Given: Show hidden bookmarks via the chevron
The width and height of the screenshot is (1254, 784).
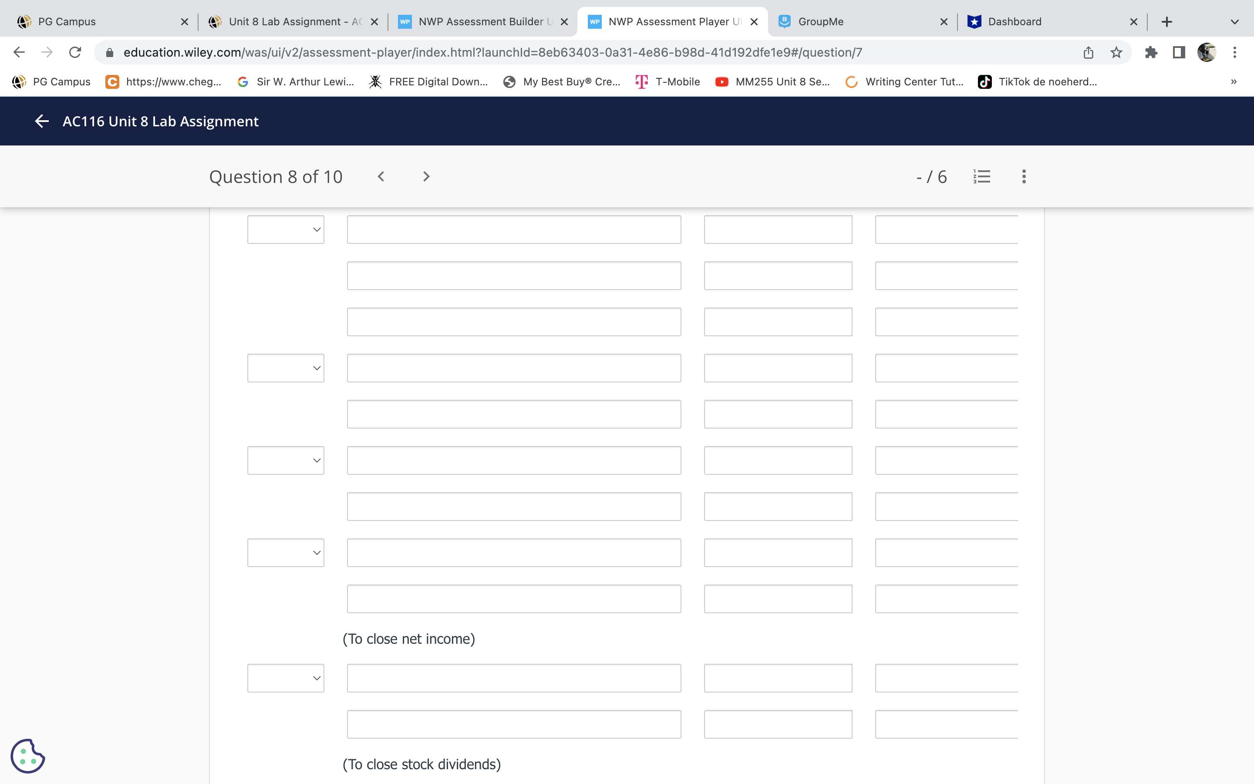Looking at the screenshot, I should click(1234, 81).
